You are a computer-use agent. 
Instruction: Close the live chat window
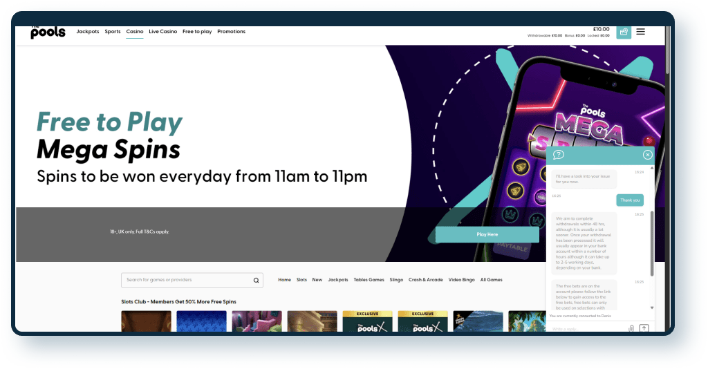click(x=647, y=155)
